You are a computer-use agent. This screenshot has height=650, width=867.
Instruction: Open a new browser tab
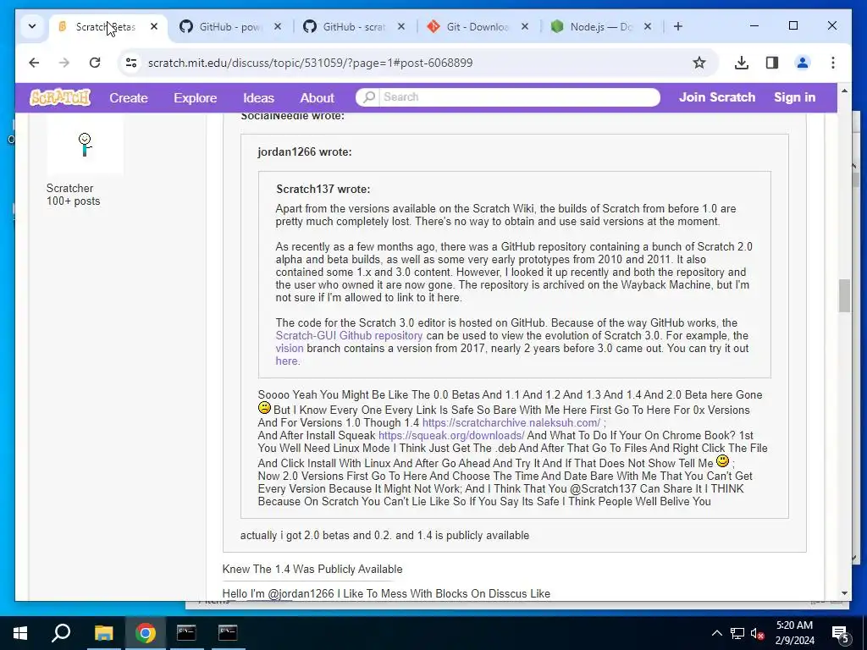pyautogui.click(x=678, y=26)
